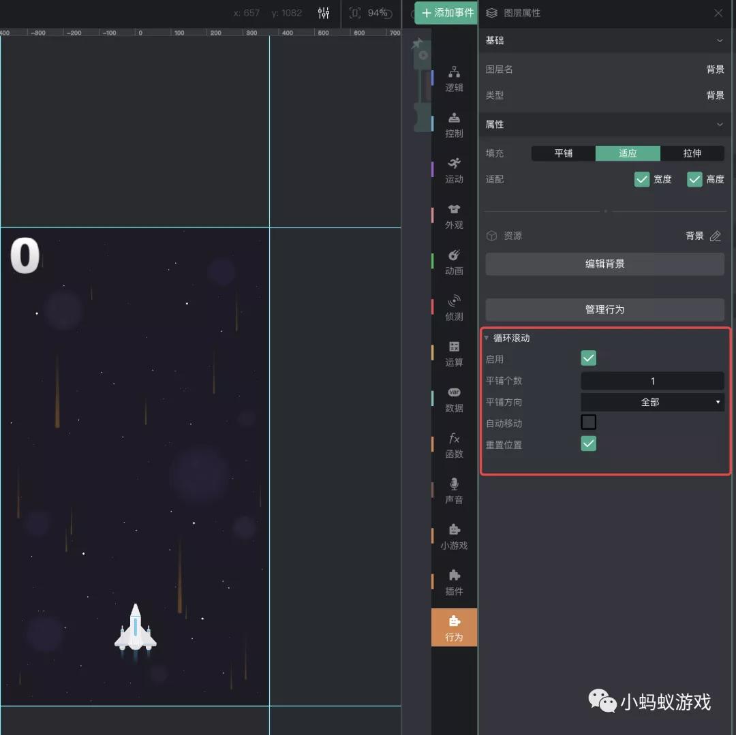Select the 运动 (Motion) panel icon
Image resolution: width=736 pixels, height=735 pixels.
coord(454,170)
